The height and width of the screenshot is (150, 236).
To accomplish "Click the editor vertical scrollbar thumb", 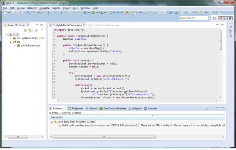I will pyautogui.click(x=221, y=41).
